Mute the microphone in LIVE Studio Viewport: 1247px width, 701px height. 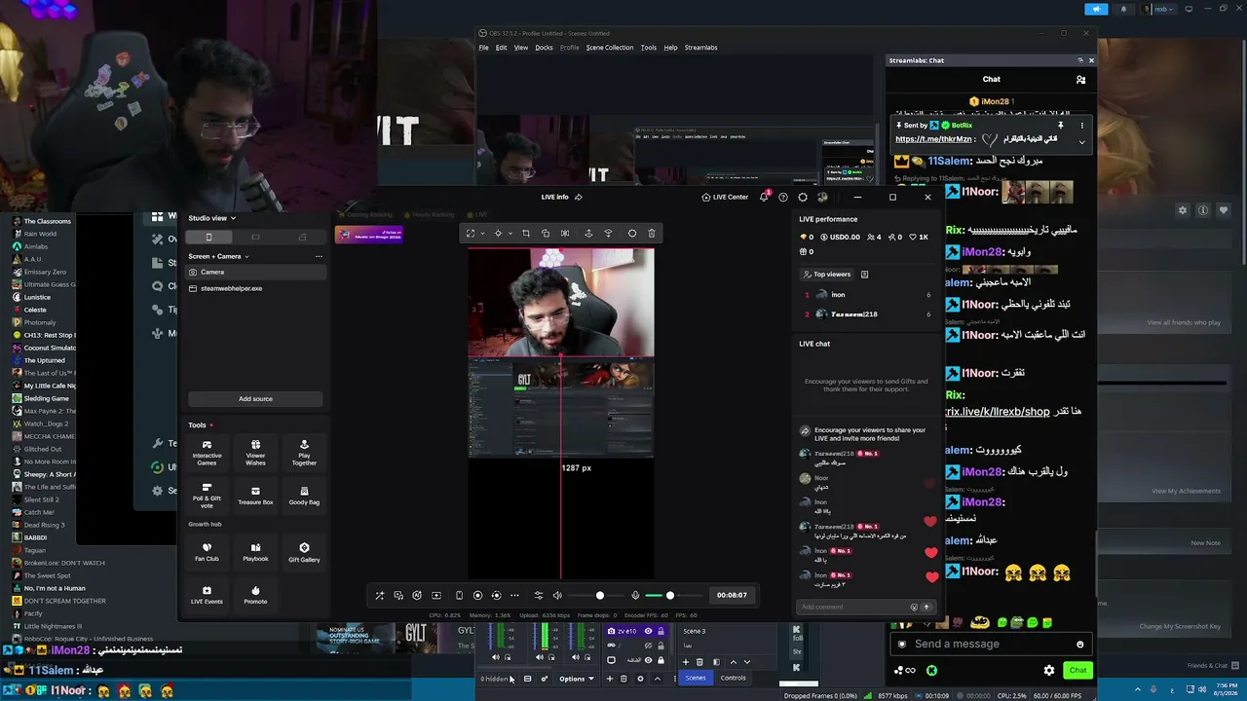point(635,596)
